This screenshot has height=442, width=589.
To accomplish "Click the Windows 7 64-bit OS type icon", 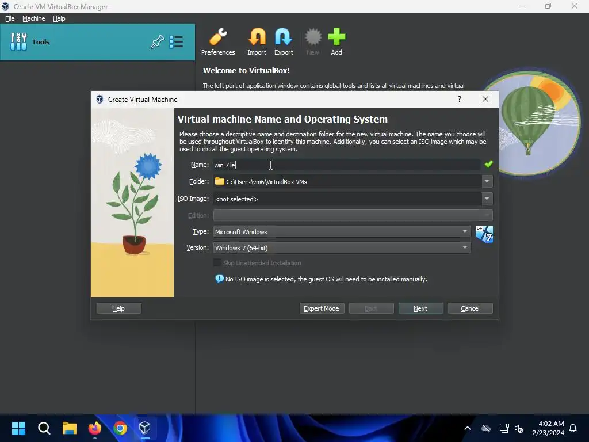I will point(484,234).
